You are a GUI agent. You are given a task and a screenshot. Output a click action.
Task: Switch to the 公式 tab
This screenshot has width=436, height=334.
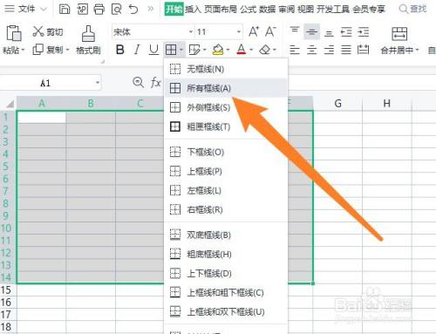click(248, 10)
